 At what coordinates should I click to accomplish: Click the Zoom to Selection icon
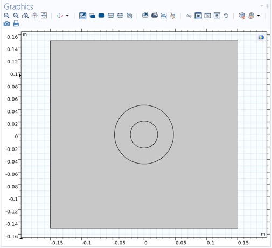[x=34, y=16]
